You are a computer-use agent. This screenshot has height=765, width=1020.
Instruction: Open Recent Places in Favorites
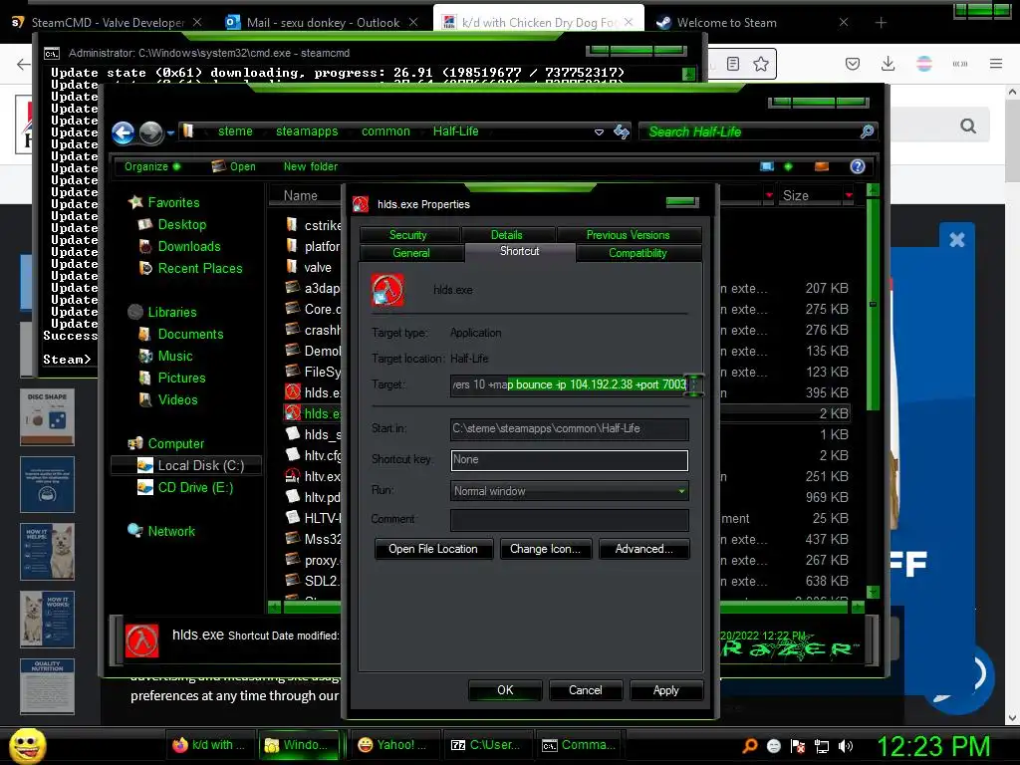(x=190, y=268)
